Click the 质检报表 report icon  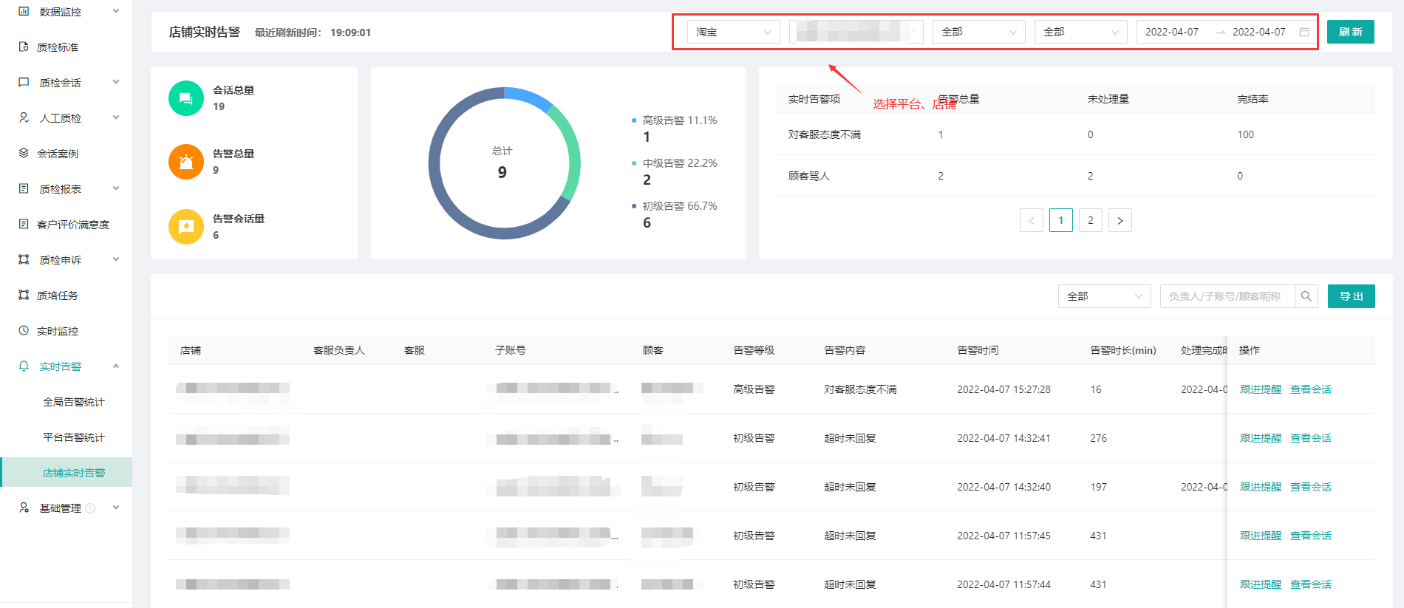[x=24, y=188]
